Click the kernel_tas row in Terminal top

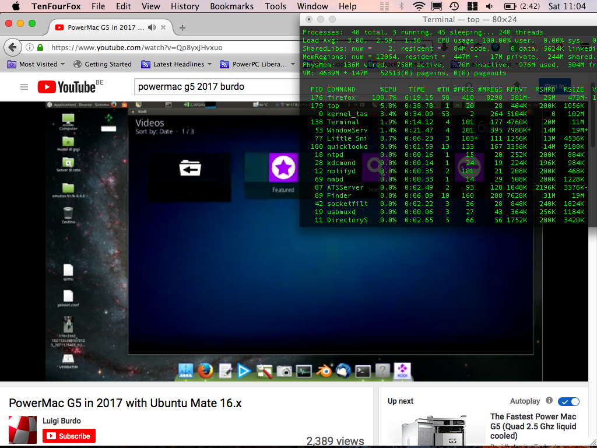click(x=448, y=114)
